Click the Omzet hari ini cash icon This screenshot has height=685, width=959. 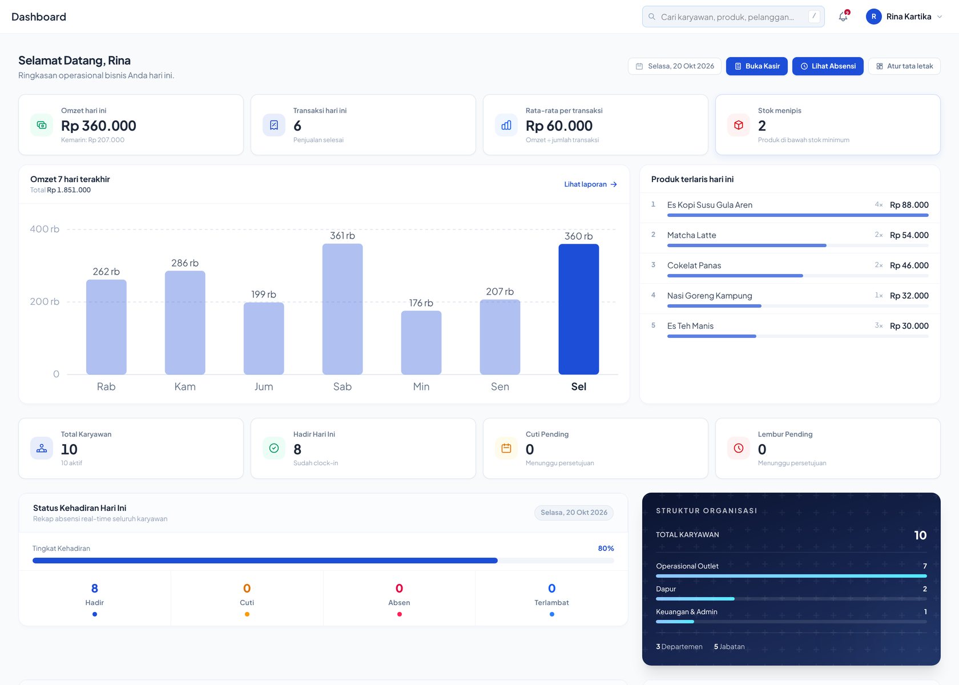(42, 125)
